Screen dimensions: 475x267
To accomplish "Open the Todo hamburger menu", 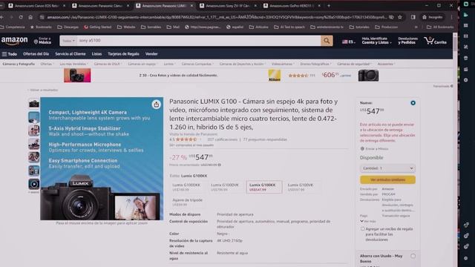I will click(10, 54).
